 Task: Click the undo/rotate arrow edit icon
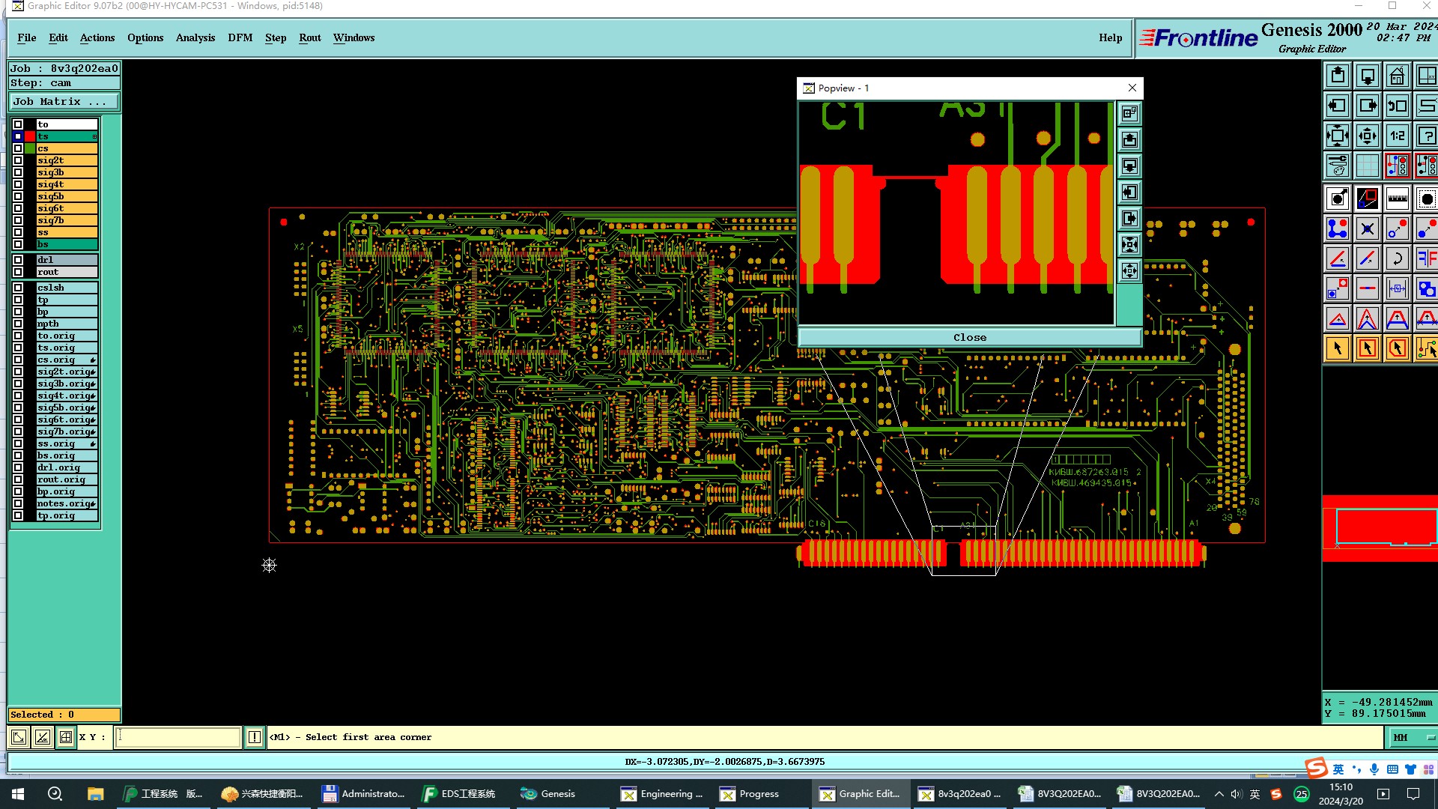(1397, 258)
